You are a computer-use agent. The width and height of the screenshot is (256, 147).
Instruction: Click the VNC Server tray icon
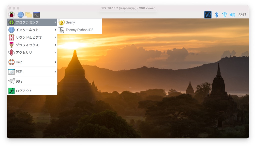point(208,15)
